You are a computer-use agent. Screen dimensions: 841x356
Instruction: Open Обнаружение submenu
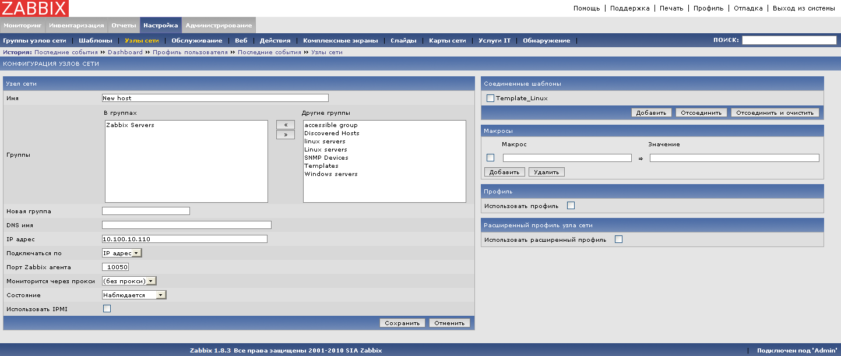click(x=546, y=41)
